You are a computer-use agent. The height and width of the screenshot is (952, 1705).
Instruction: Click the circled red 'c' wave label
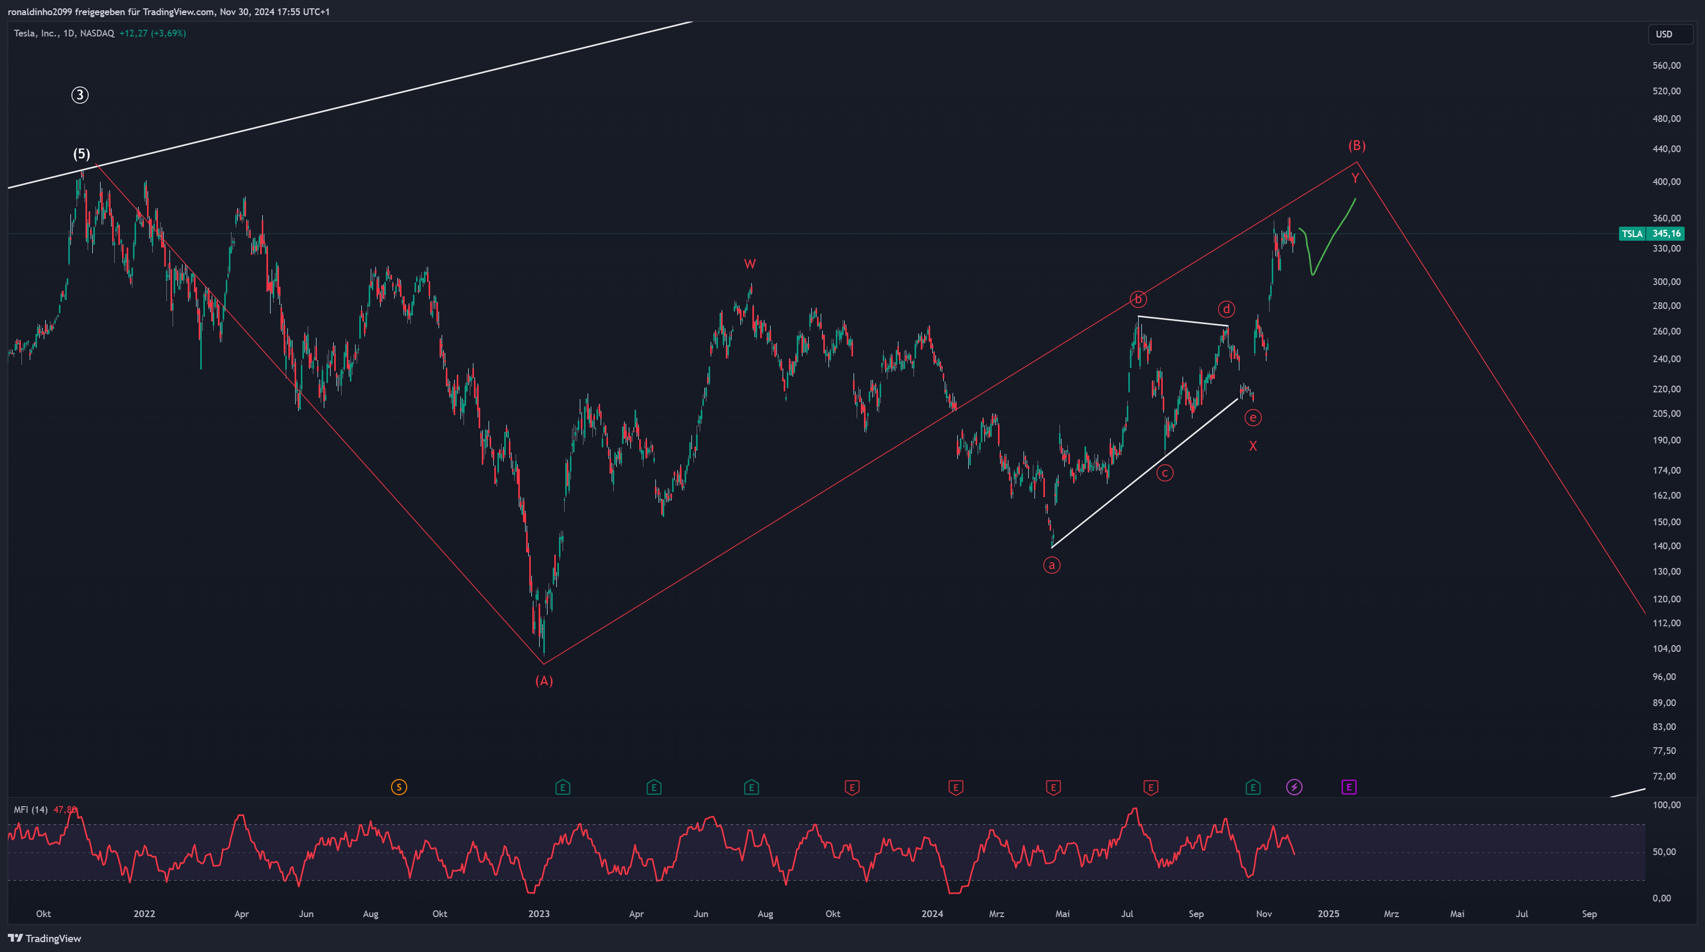click(x=1164, y=473)
